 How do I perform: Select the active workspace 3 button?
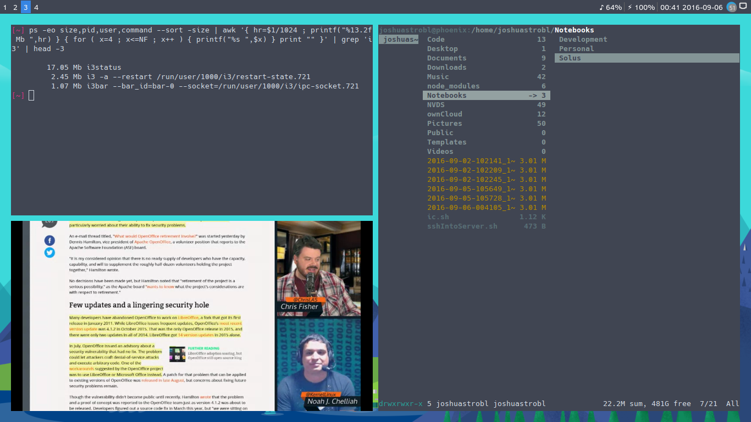point(26,8)
